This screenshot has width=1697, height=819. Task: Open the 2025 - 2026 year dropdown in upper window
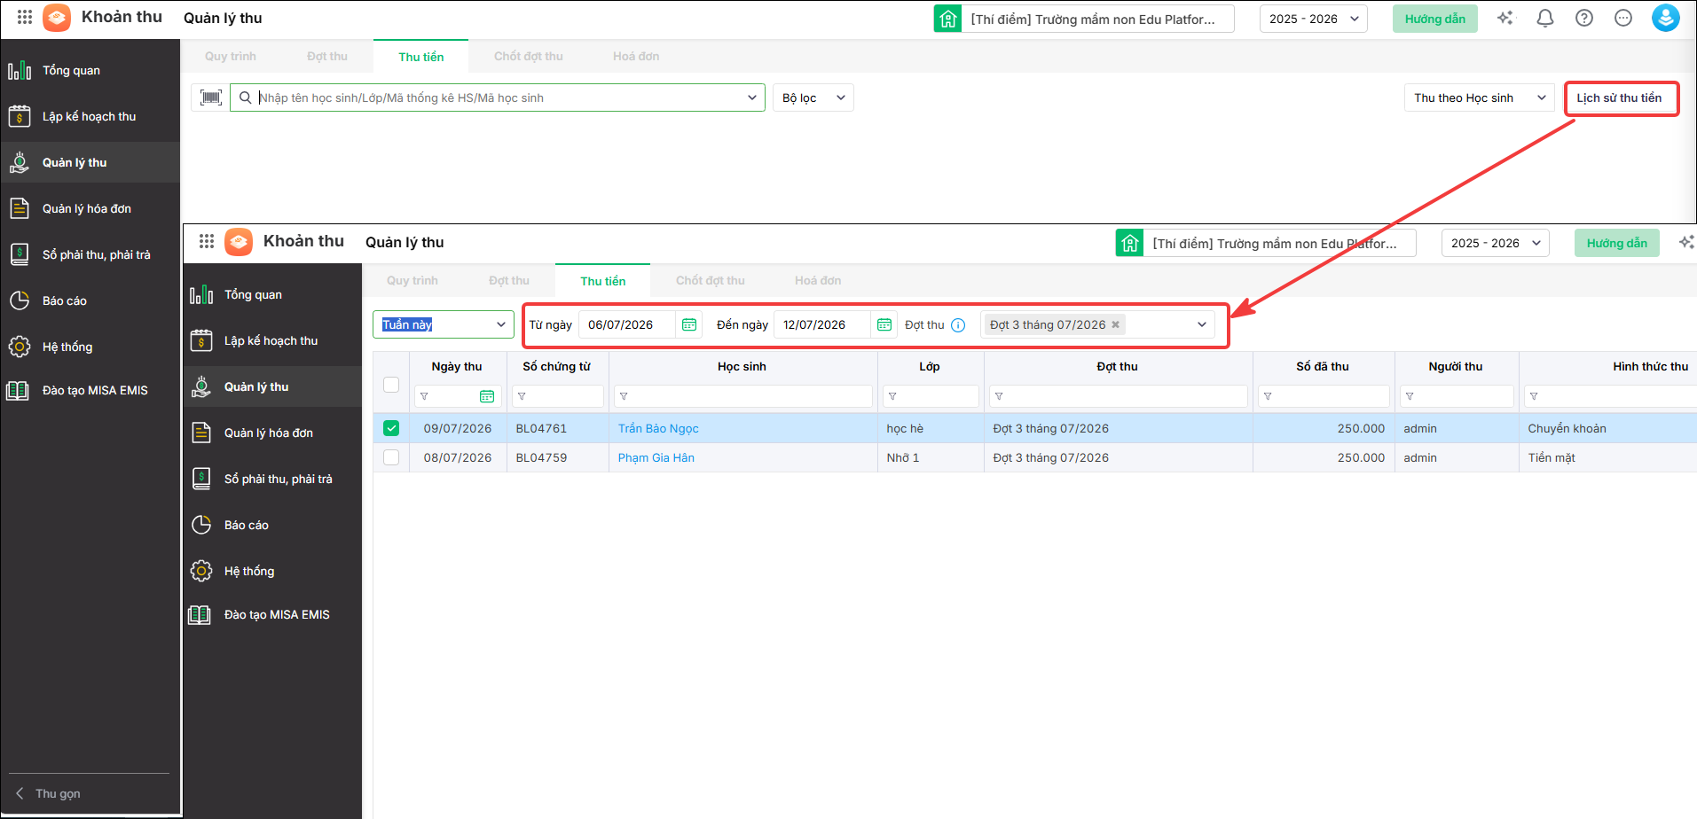1313,19
